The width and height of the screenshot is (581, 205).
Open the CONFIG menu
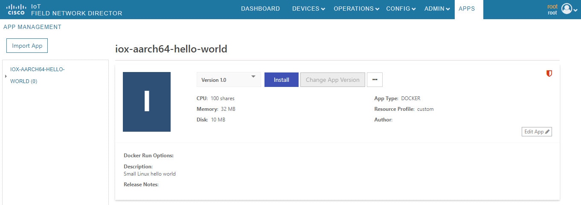click(401, 9)
